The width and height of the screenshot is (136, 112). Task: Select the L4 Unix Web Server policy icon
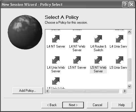[x=56, y=60]
